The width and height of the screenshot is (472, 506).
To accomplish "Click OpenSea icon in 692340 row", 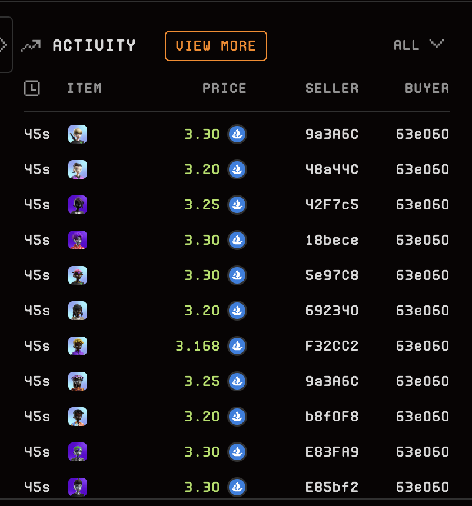I will pos(237,311).
